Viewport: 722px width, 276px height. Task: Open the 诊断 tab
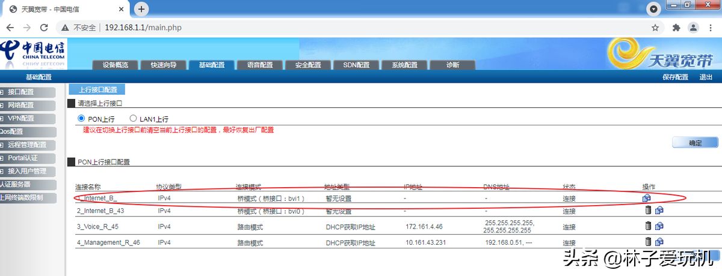(x=452, y=65)
